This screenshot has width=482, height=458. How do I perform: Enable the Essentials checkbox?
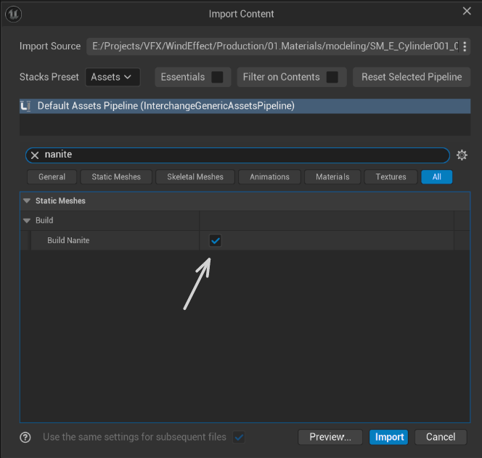click(x=217, y=77)
